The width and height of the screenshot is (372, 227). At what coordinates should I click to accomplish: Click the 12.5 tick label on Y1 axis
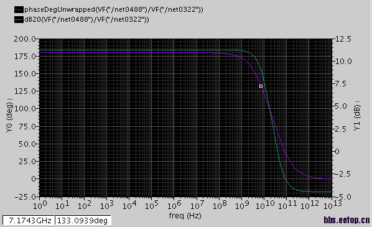[343, 39]
